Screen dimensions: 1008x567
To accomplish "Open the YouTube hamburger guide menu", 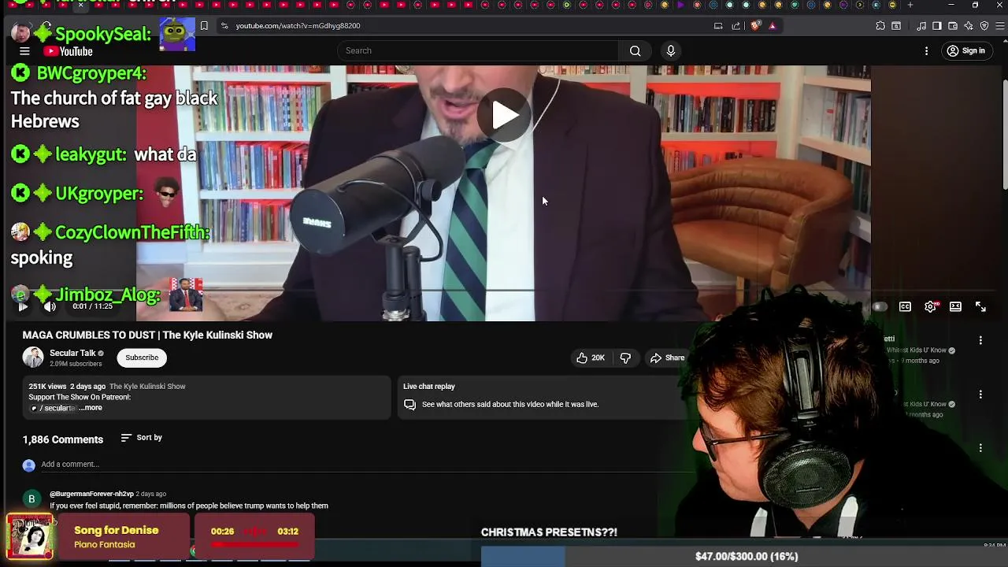I will pyautogui.click(x=24, y=51).
